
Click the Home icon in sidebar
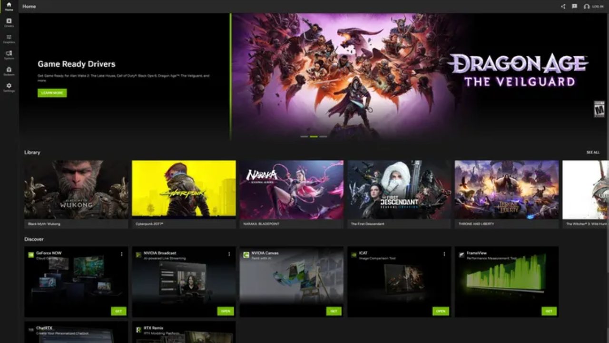coord(9,6)
